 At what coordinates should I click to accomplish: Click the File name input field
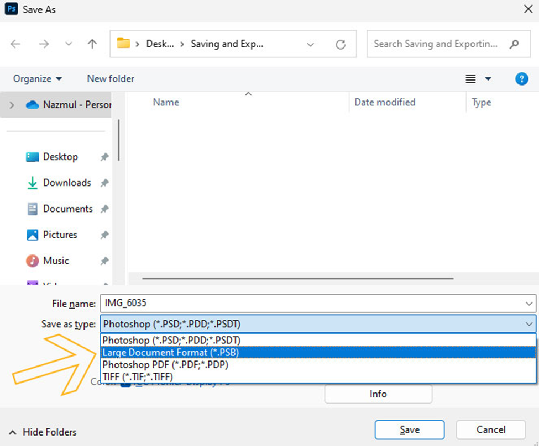pyautogui.click(x=312, y=303)
